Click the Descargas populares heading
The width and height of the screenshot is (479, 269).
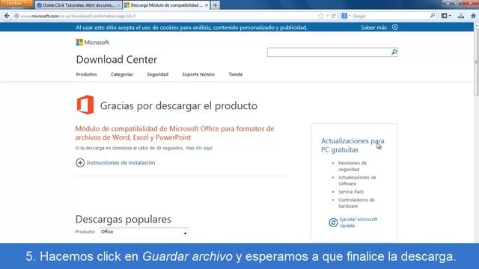123,219
